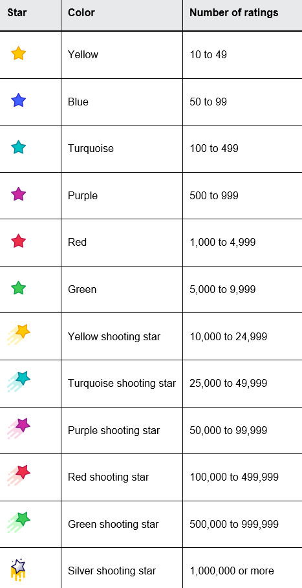The image size is (302, 588).
Task: Click the Color column header
Action: point(81,13)
